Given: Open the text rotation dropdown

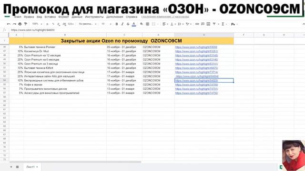Looking at the screenshot, I should click(x=189, y=24).
